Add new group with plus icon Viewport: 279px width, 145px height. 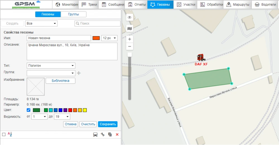[79, 73]
